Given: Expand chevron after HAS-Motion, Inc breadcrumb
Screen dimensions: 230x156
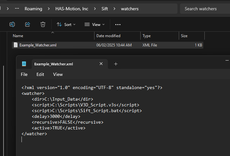Looking at the screenshot, I should (95, 9).
